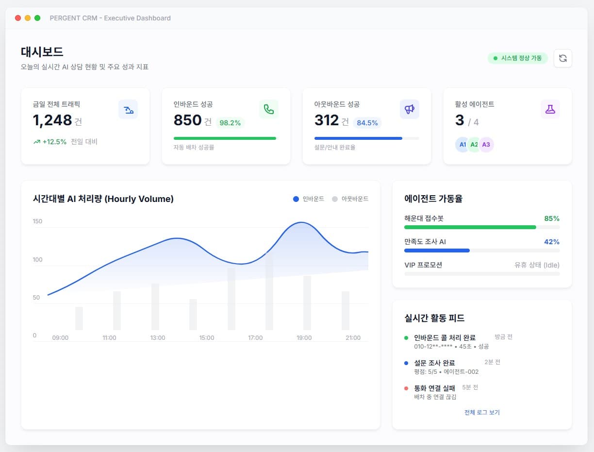Select agent avatar A1
Viewport: 594px width, 452px height.
point(462,144)
